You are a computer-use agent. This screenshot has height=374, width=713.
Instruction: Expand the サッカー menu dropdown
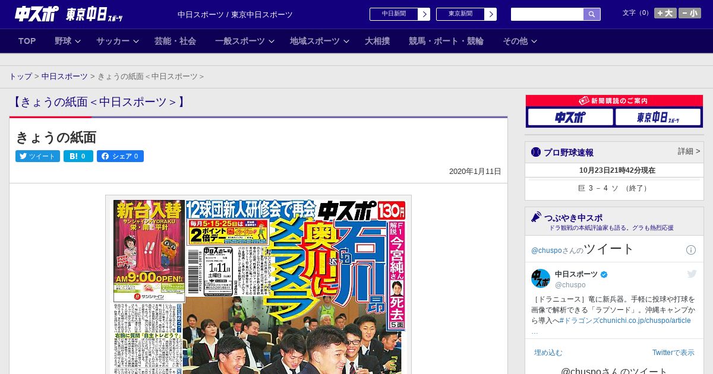(x=118, y=41)
